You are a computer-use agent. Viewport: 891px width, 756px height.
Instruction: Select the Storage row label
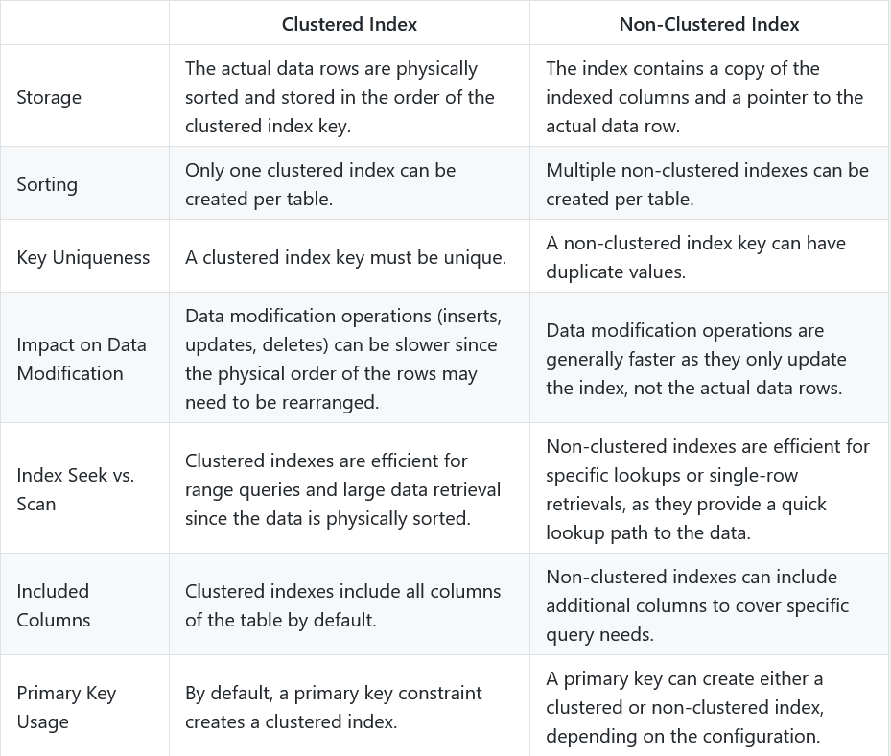[49, 97]
